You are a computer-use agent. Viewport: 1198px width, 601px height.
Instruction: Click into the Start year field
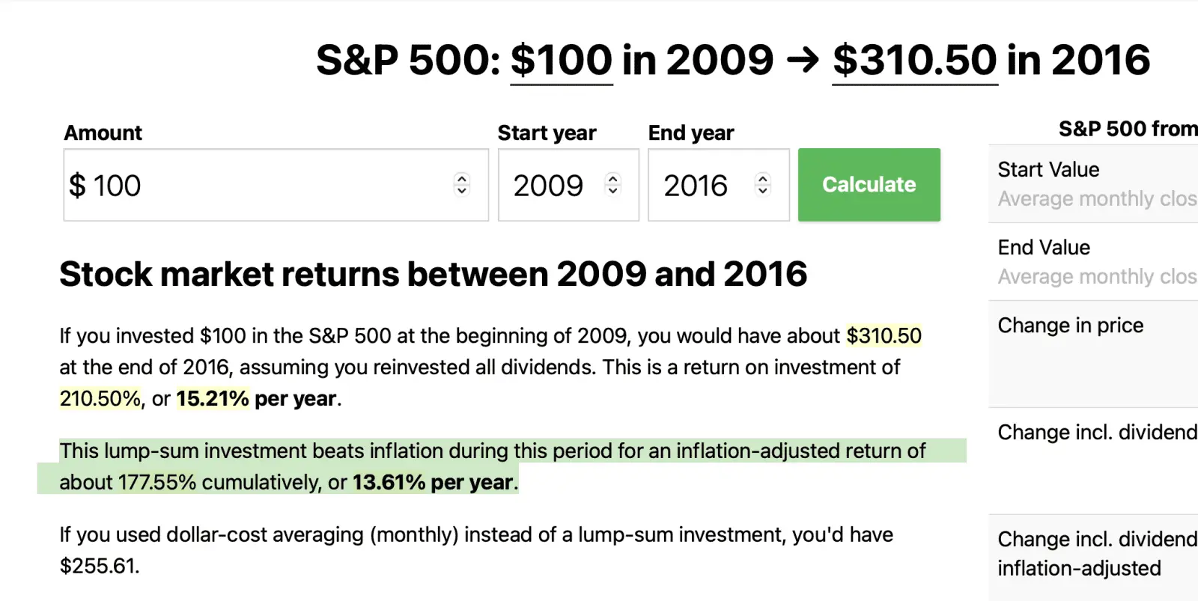point(550,186)
